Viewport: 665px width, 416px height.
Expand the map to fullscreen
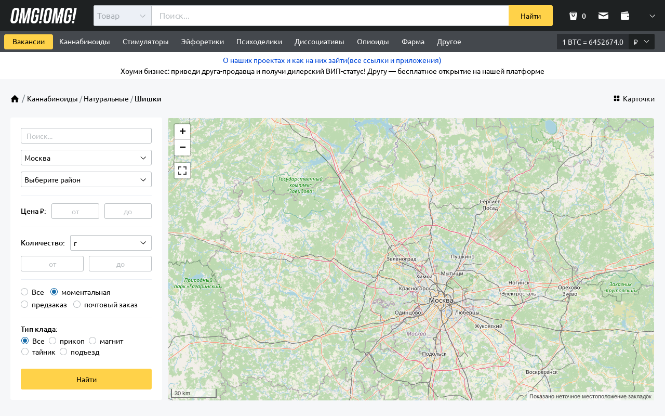(x=182, y=170)
